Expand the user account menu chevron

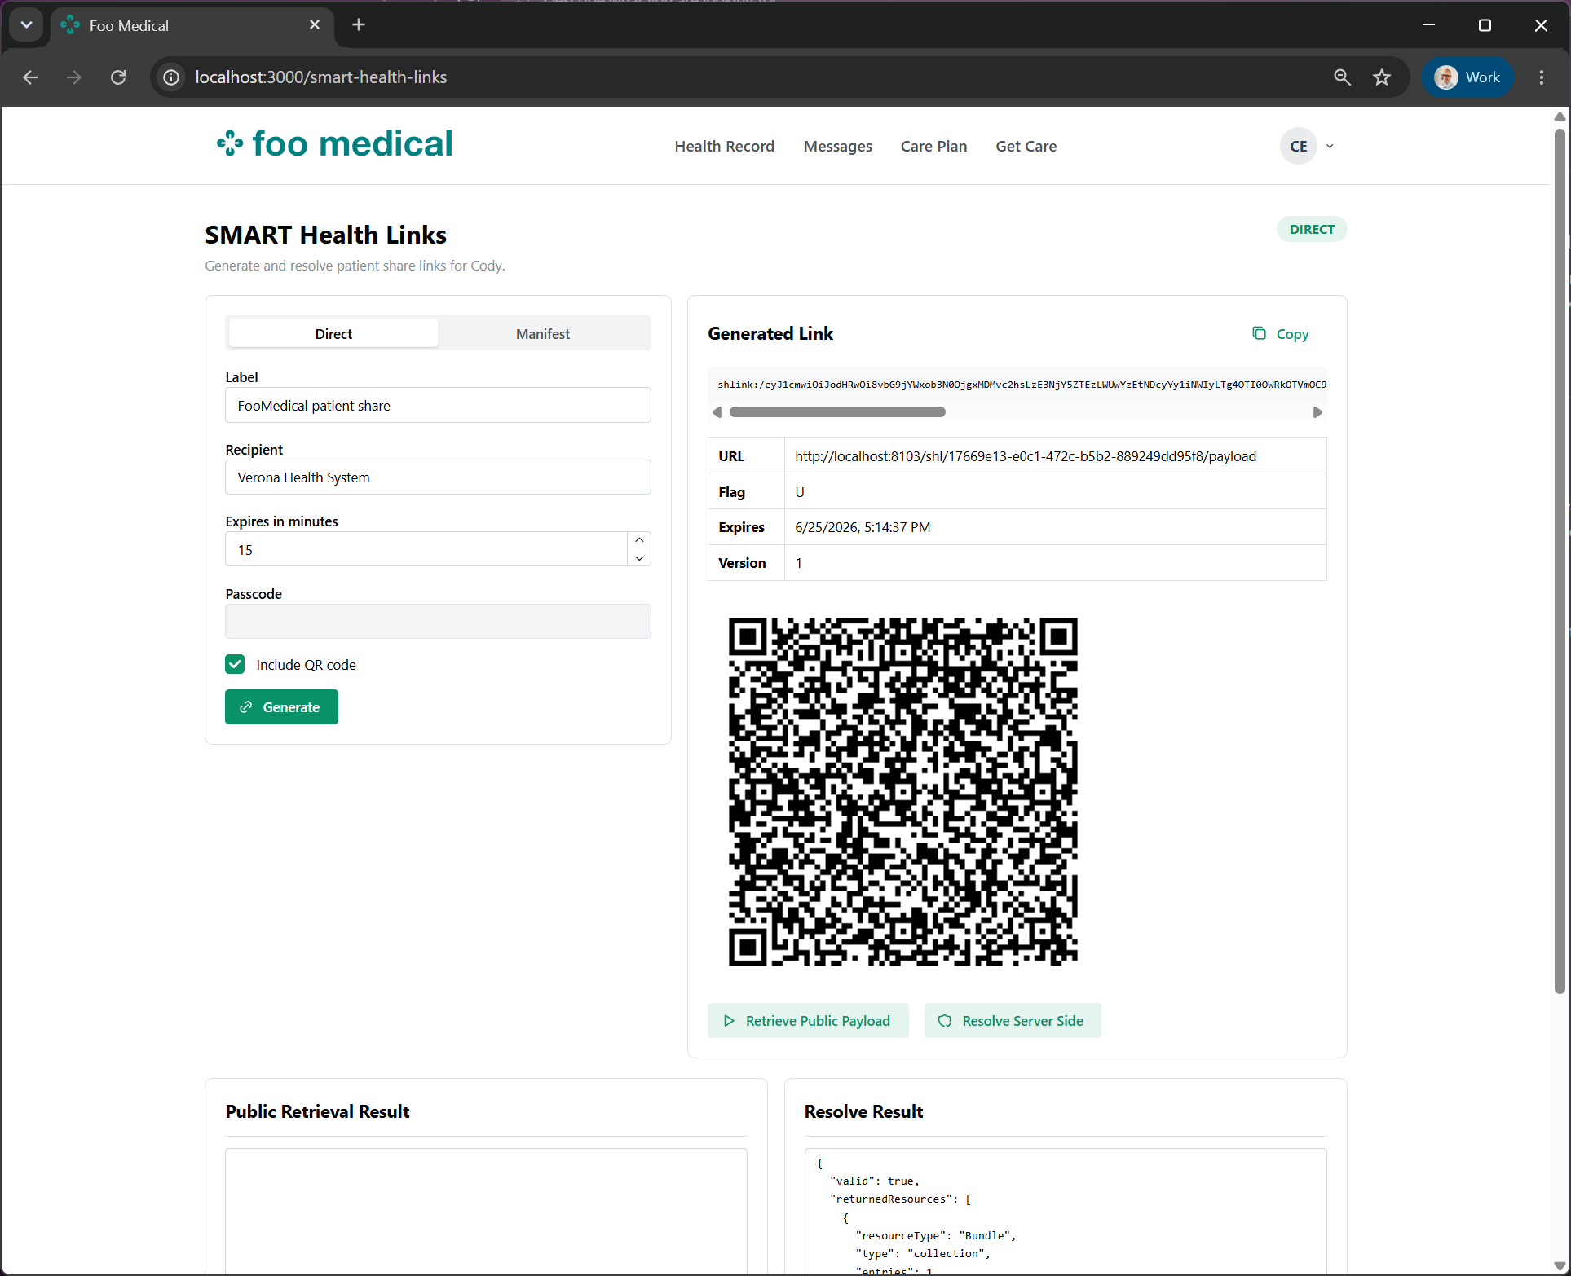click(x=1330, y=147)
